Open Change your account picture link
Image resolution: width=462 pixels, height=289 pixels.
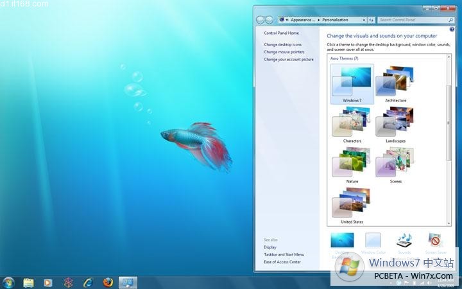289,59
